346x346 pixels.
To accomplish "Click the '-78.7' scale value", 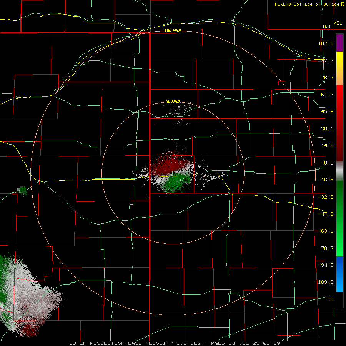I will point(326,248).
